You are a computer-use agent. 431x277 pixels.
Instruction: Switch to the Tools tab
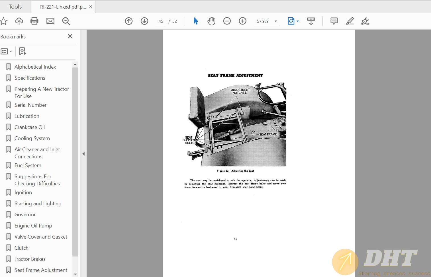click(x=15, y=7)
